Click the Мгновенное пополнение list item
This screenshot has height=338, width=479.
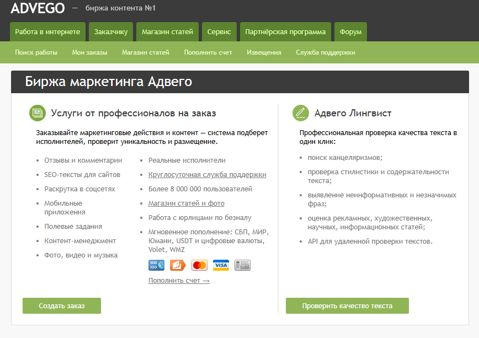(x=209, y=241)
